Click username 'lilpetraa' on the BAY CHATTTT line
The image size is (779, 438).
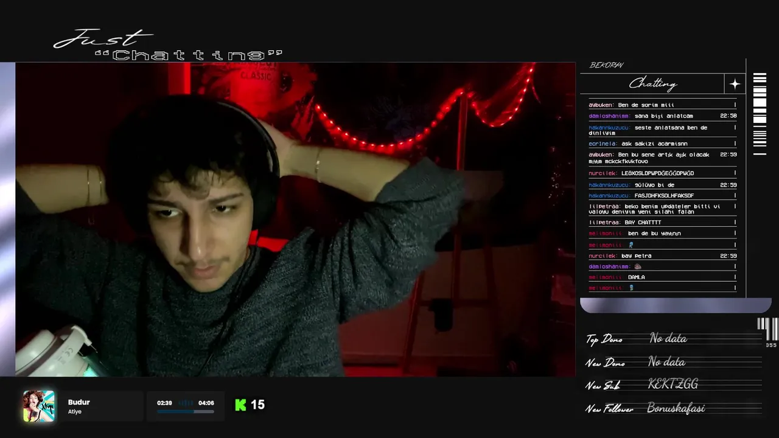(605, 223)
